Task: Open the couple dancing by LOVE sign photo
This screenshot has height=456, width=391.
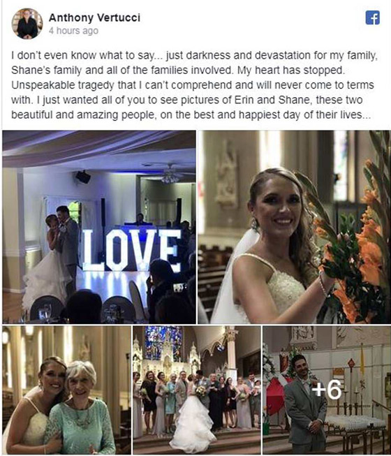Action: (99, 227)
